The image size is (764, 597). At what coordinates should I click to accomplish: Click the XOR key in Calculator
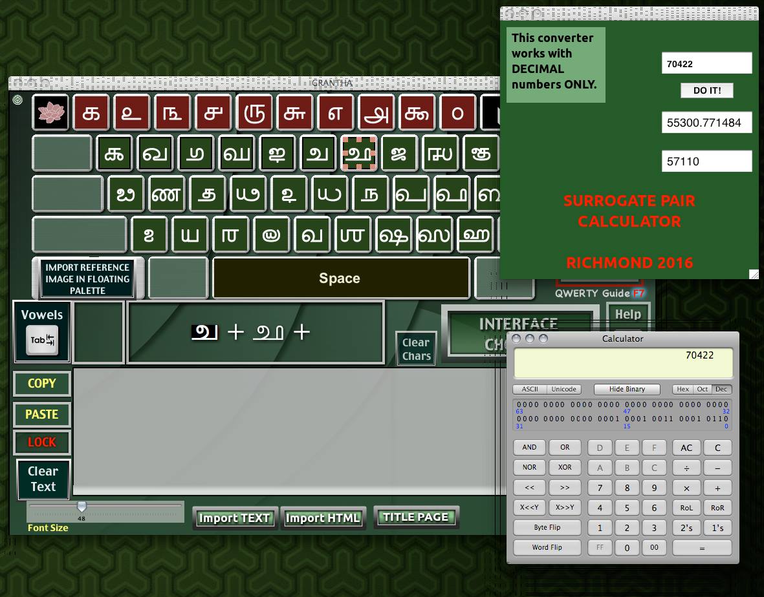565,467
